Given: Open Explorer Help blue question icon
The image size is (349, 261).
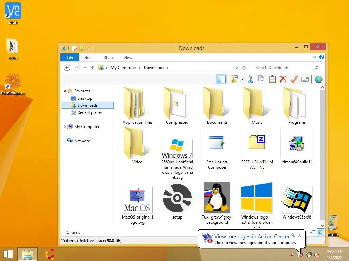Looking at the screenshot, I should (x=322, y=57).
